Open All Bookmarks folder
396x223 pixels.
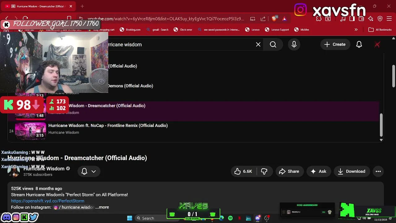380,30
